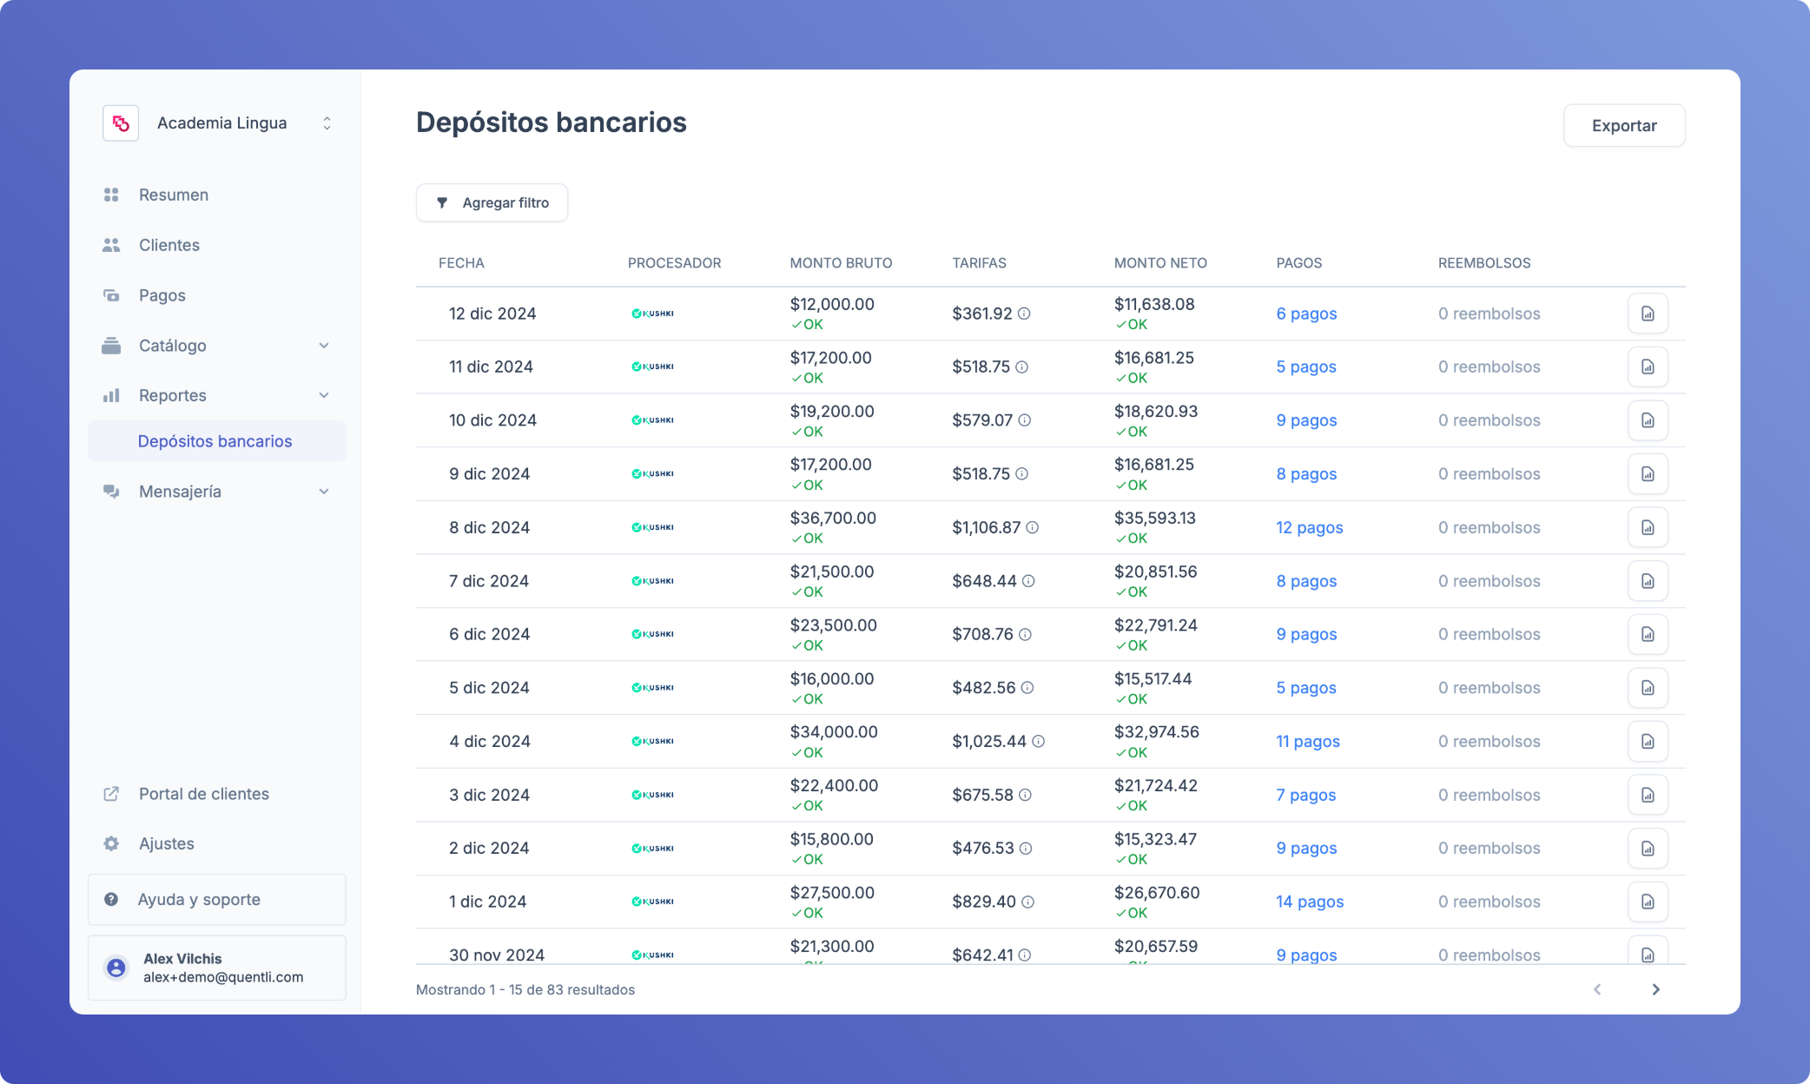Screen dimensions: 1810x1084
Task: Go to Clientes in sidebar
Action: click(x=169, y=245)
